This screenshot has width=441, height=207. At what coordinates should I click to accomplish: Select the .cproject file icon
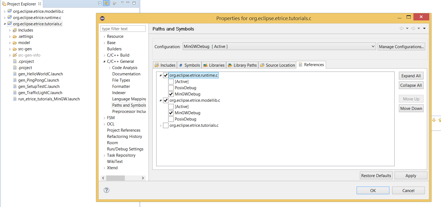[15, 61]
